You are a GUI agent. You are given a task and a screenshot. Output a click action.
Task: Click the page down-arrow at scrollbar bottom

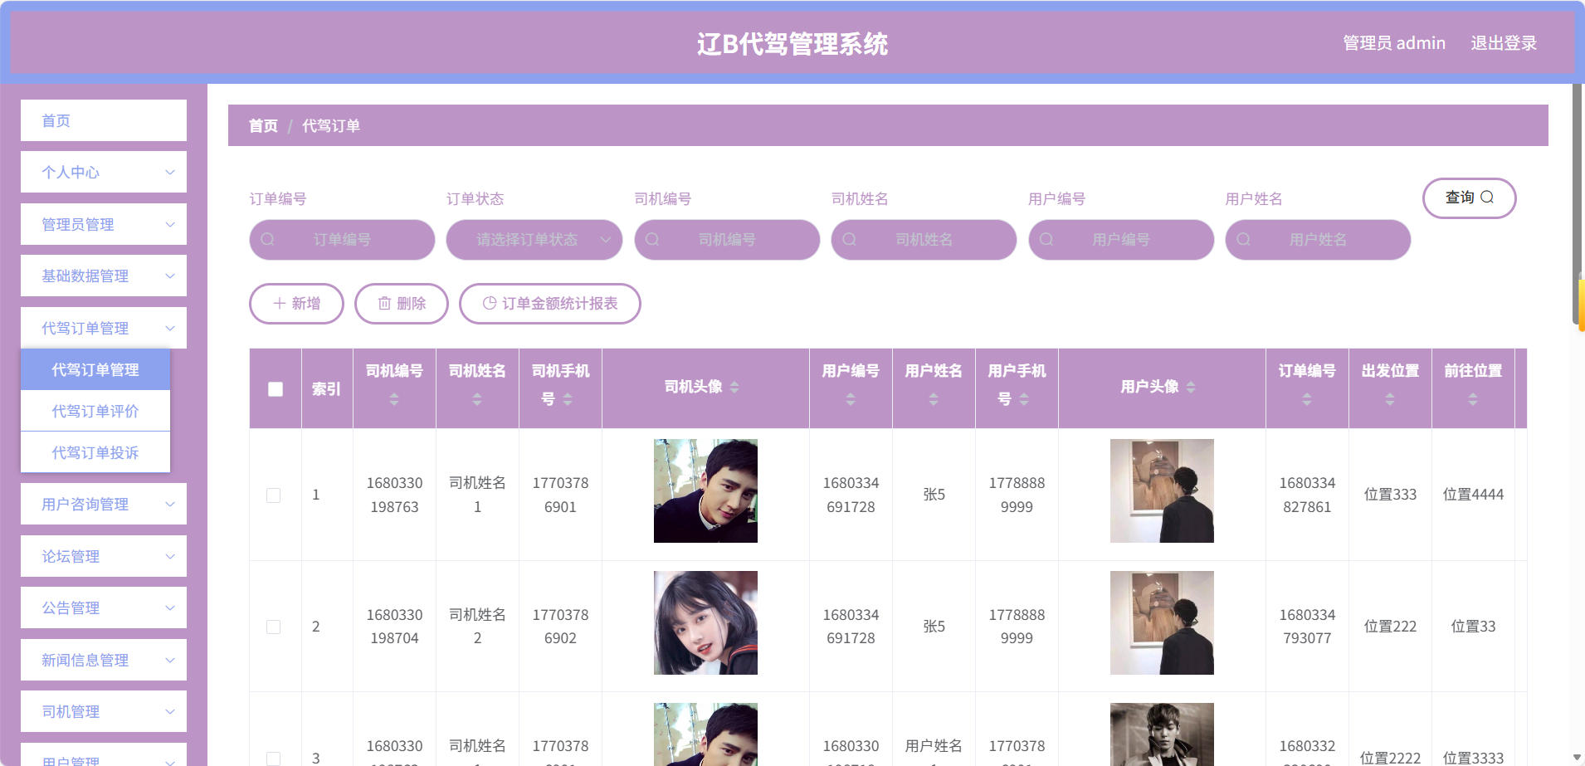click(1578, 758)
